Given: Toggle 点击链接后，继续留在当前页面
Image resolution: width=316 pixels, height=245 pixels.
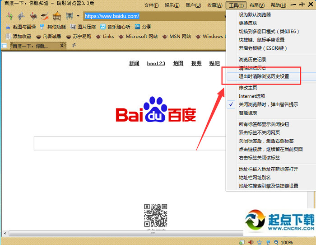Looking at the screenshot, I should pyautogui.click(x=271, y=149).
